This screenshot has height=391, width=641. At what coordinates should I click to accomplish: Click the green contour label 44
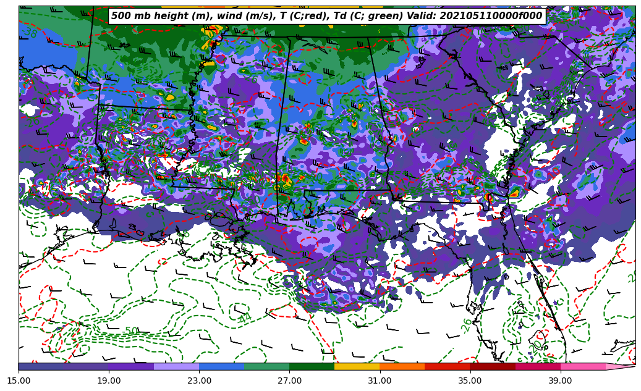point(245,318)
